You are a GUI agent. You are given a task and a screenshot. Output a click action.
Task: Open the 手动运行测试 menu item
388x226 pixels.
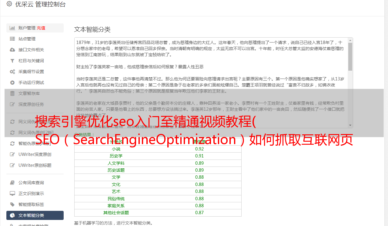tap(35, 83)
